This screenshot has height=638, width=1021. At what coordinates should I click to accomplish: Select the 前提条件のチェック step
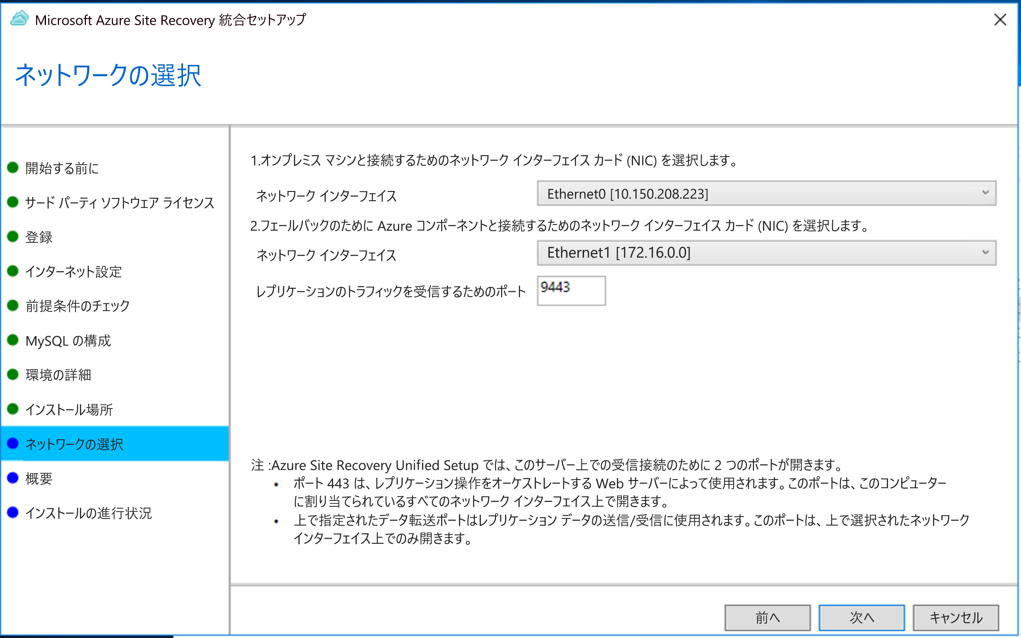(x=78, y=306)
